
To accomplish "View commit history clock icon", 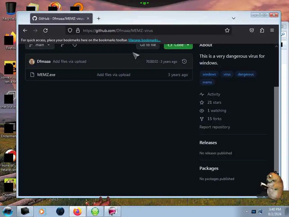I will [184, 61].
